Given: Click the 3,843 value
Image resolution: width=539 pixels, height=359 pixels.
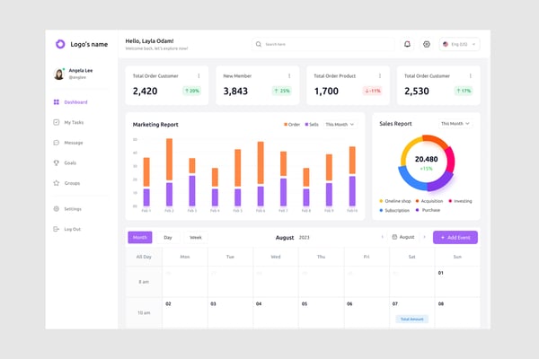Looking at the screenshot, I should 235,91.
